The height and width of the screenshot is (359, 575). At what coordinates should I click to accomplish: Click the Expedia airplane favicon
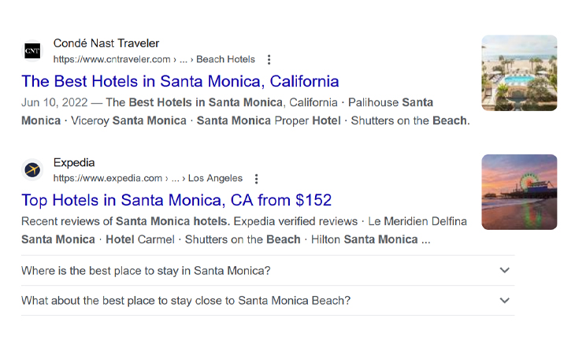32,170
